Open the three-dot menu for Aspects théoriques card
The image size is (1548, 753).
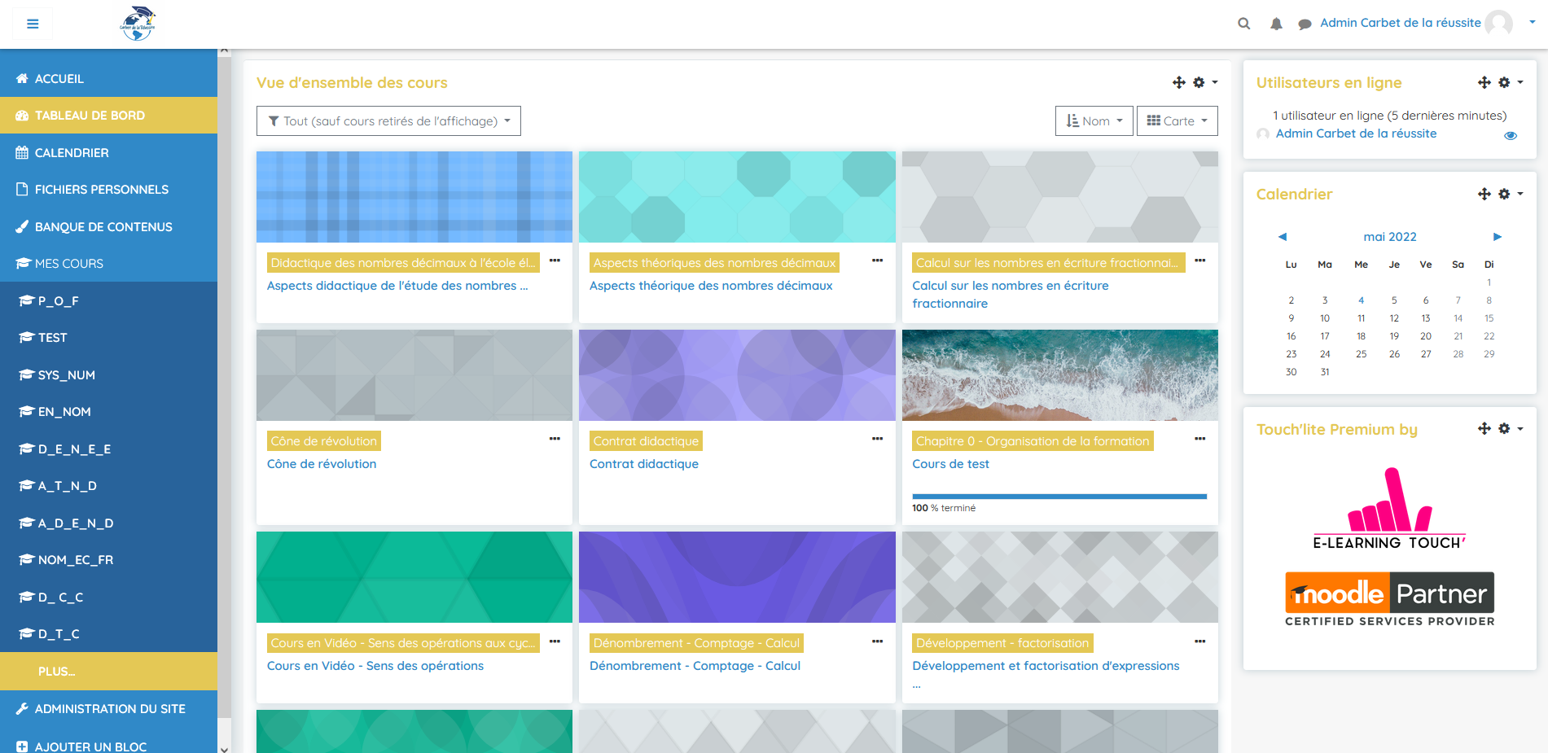(x=877, y=260)
